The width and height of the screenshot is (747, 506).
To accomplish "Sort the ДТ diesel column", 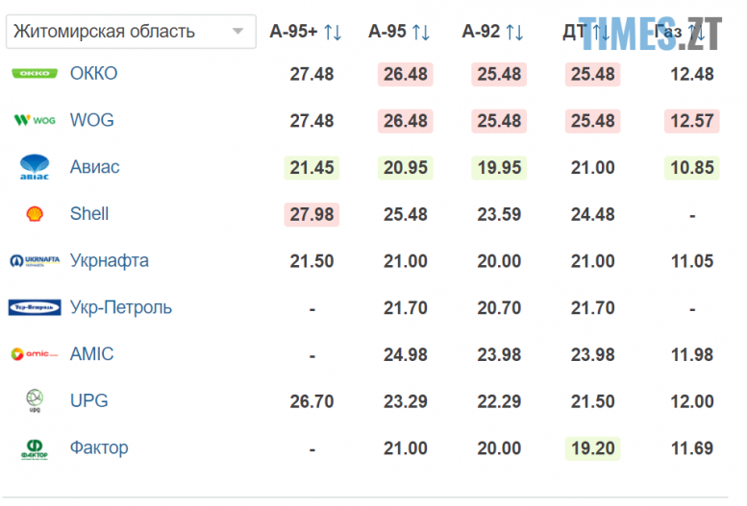I will coord(601,33).
